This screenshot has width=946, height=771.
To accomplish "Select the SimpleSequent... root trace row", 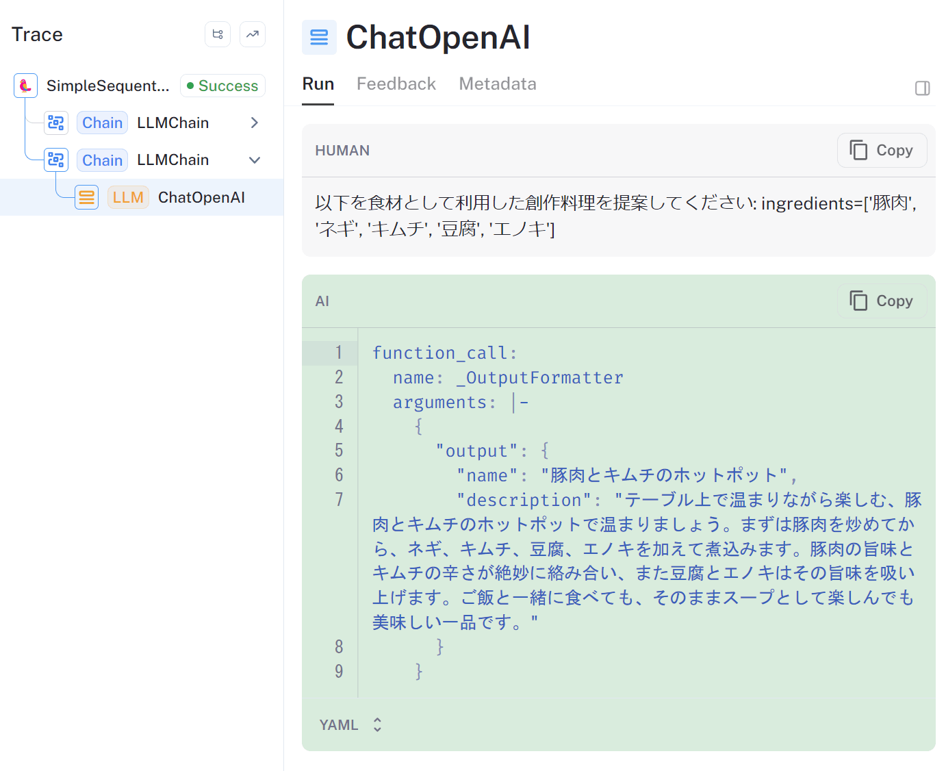I will click(x=142, y=86).
